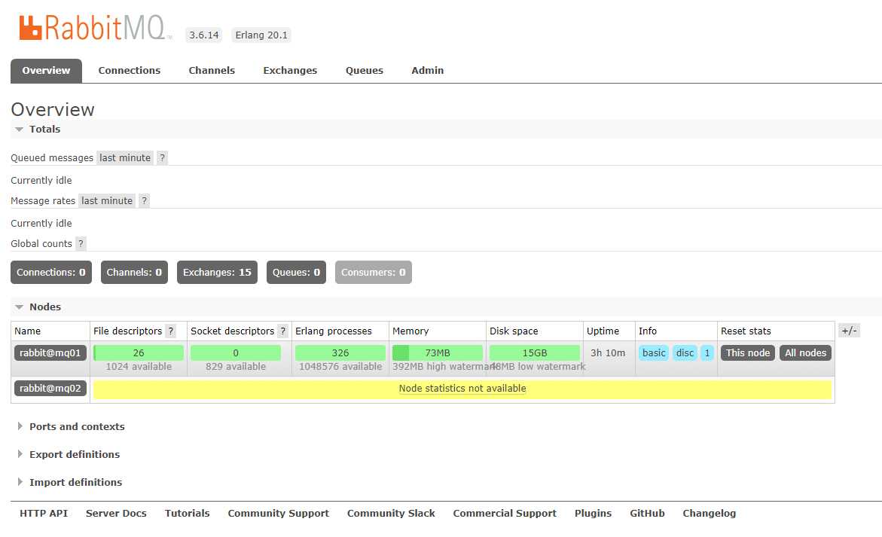Screen dimensions: 882x537
Task: Open the Tutorials link
Action: click(188, 514)
